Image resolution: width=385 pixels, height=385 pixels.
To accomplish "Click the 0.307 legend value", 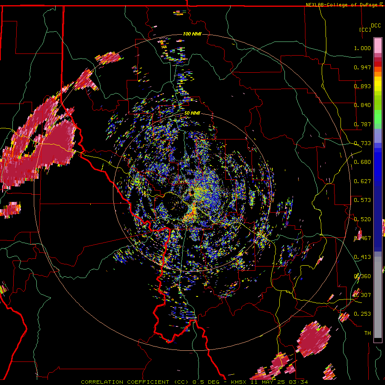I will pos(362,295).
